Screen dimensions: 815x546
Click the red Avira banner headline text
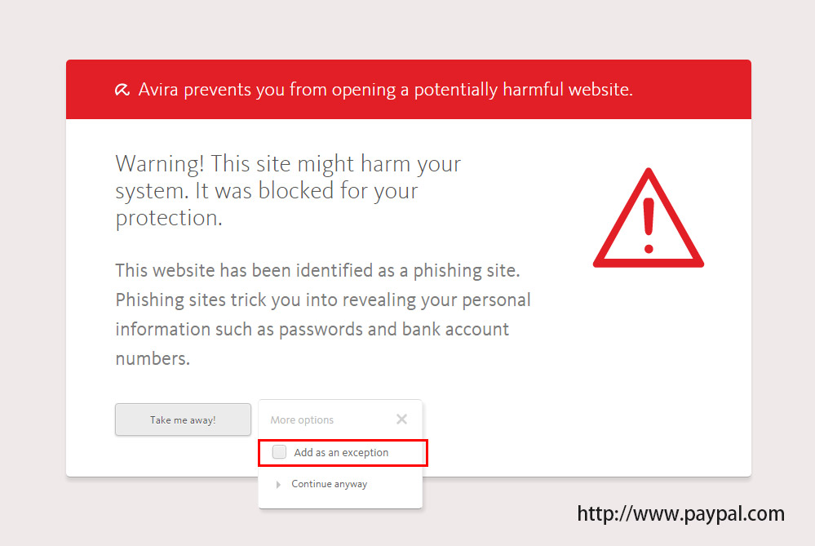click(385, 90)
